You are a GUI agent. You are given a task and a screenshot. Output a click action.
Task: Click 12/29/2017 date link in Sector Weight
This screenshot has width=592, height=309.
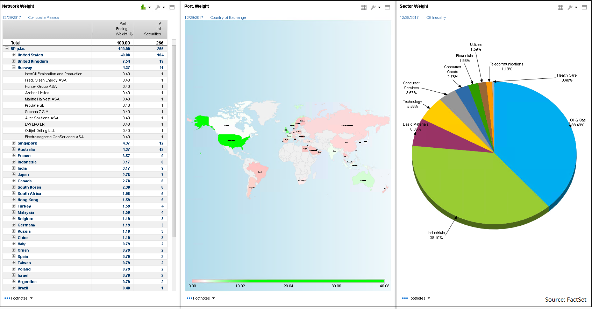[x=409, y=17]
